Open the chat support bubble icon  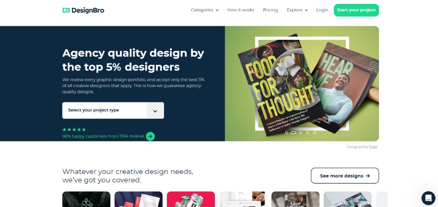(x=428, y=198)
